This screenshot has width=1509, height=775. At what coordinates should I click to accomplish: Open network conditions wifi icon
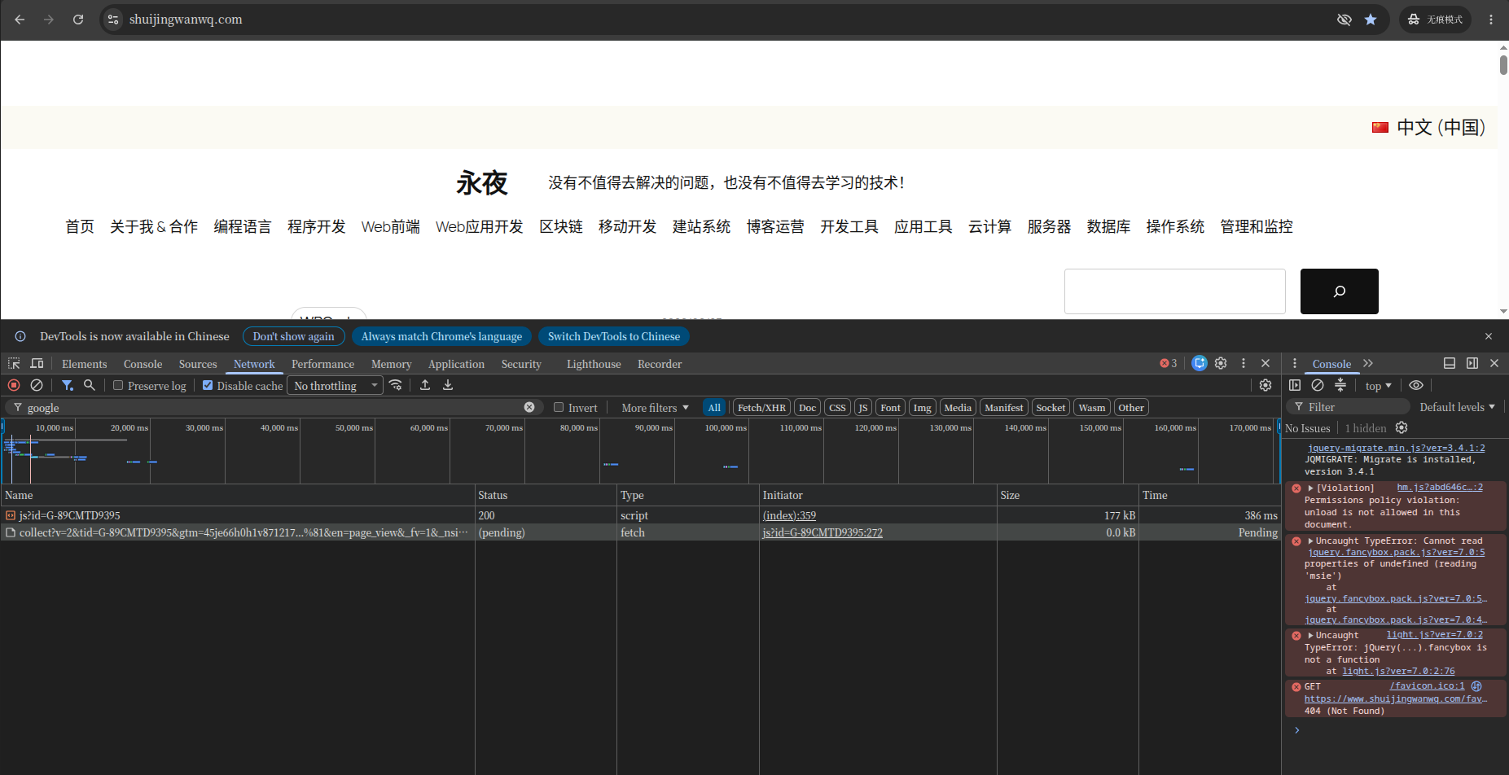tap(396, 385)
